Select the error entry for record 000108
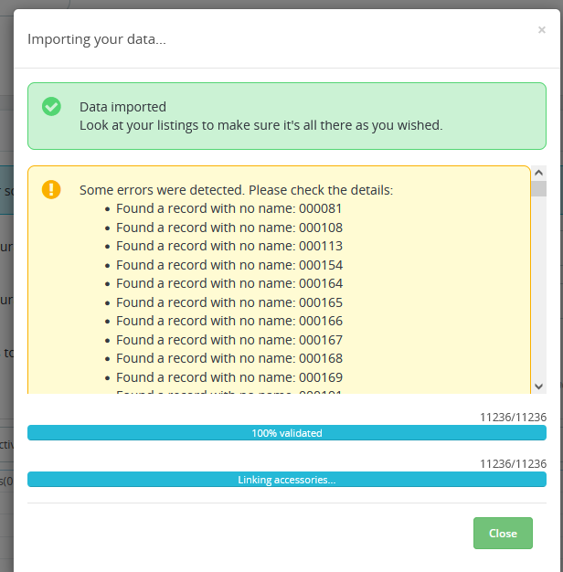563x572 pixels. pyautogui.click(x=228, y=228)
